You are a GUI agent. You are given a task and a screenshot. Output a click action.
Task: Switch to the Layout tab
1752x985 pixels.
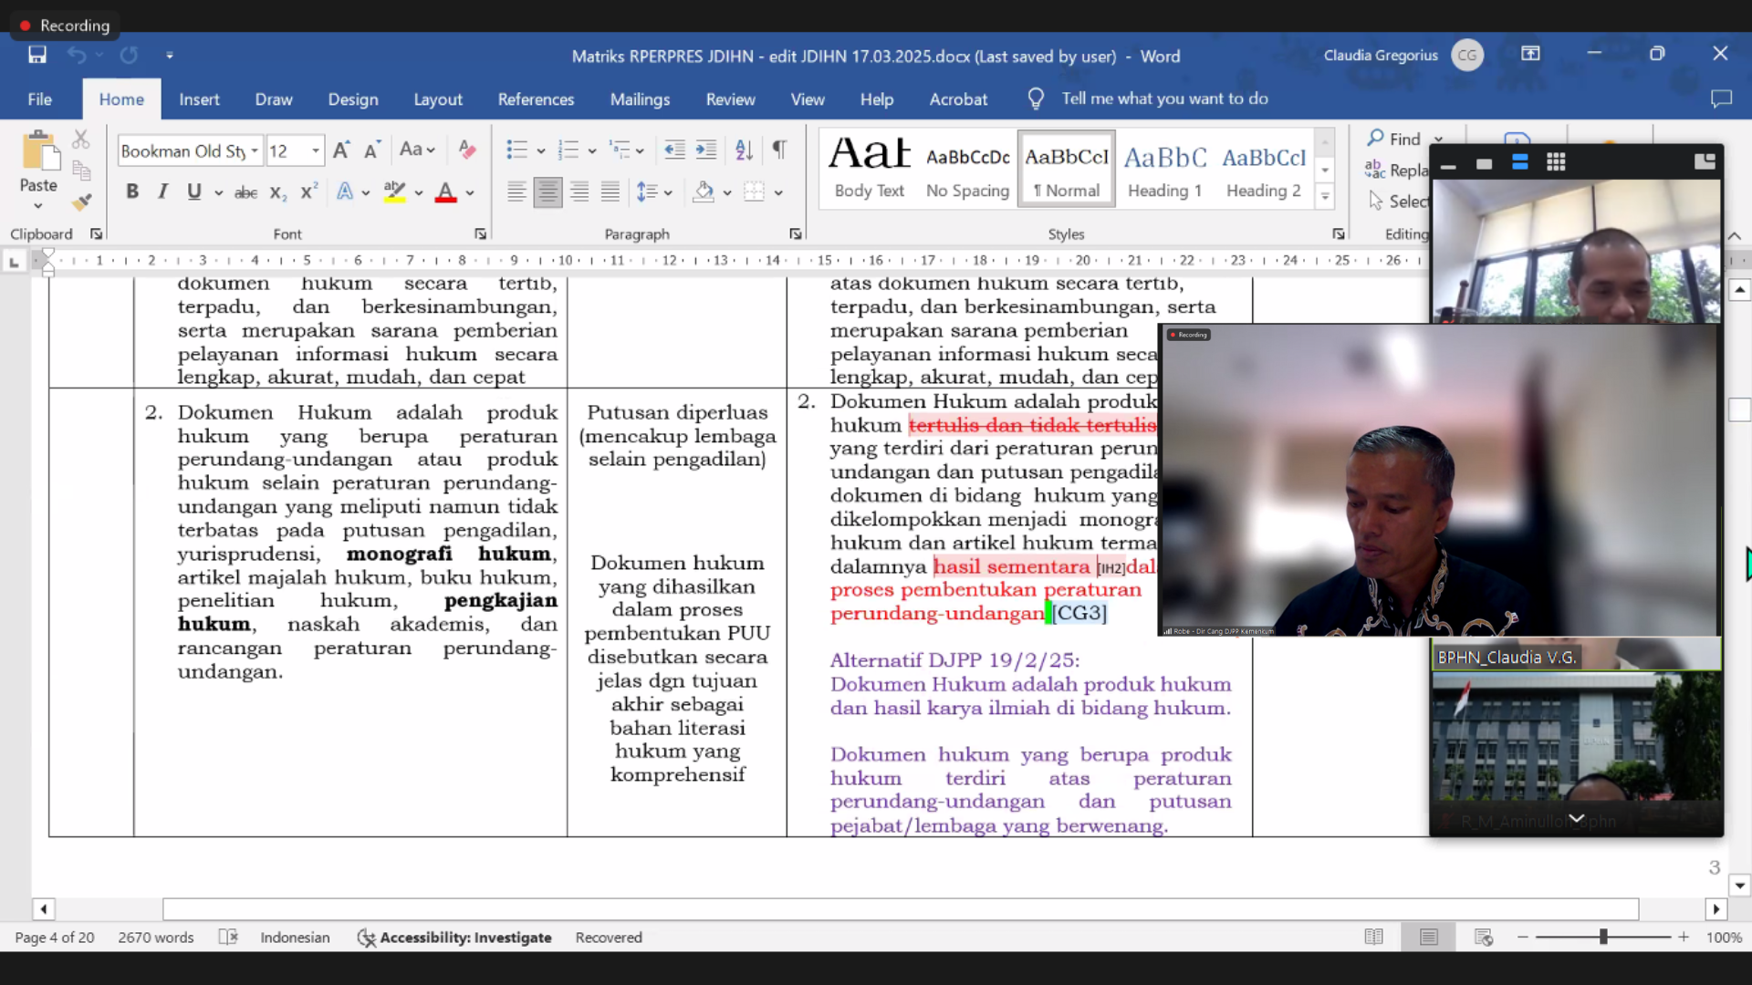click(438, 98)
